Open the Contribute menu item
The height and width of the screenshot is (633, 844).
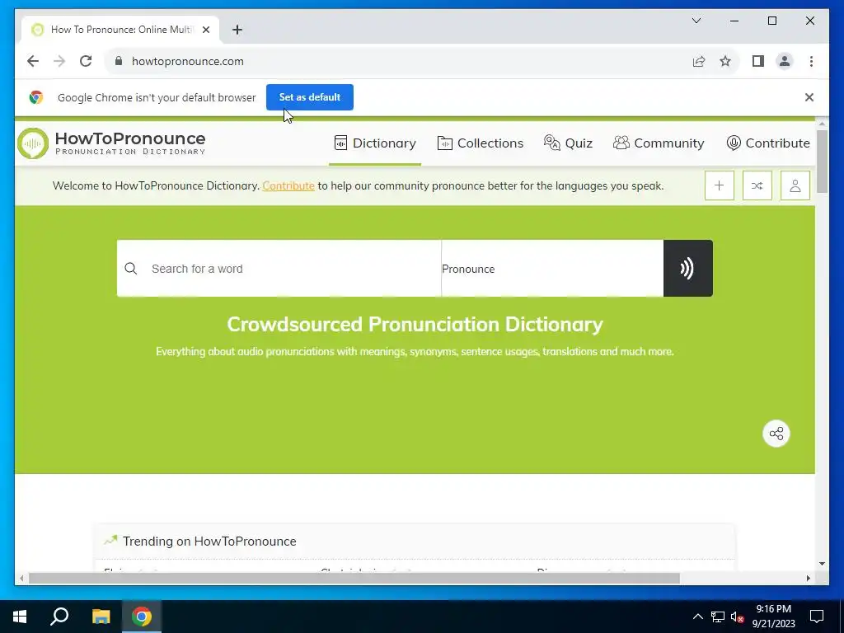point(768,143)
